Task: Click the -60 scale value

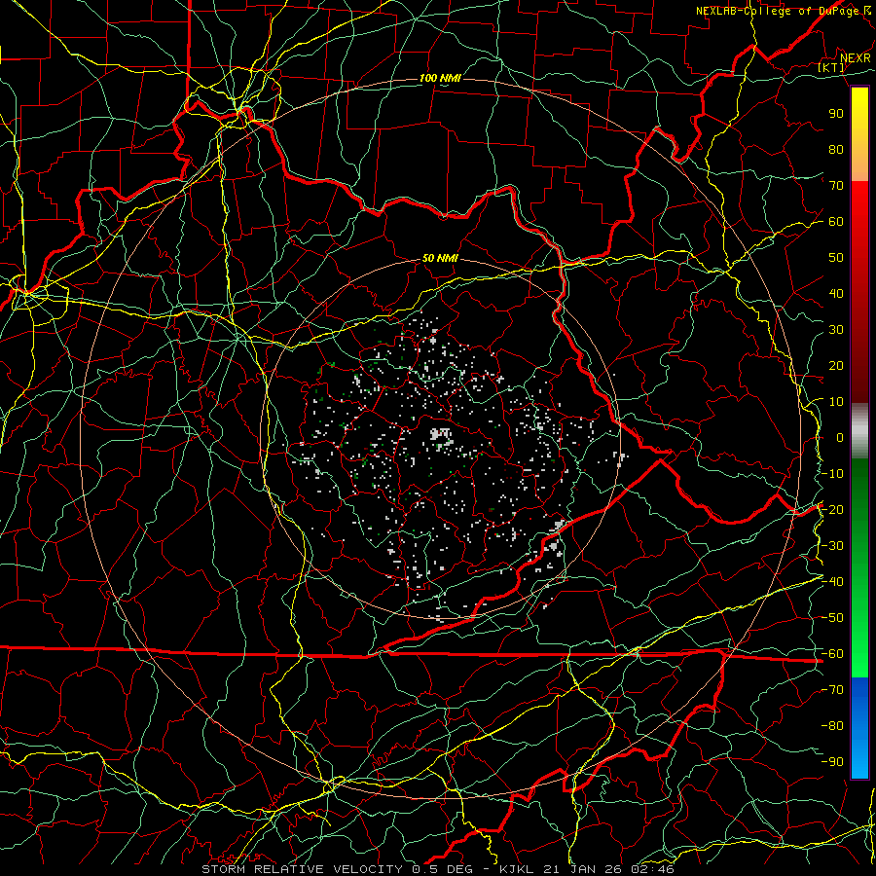Action: pyautogui.click(x=832, y=654)
